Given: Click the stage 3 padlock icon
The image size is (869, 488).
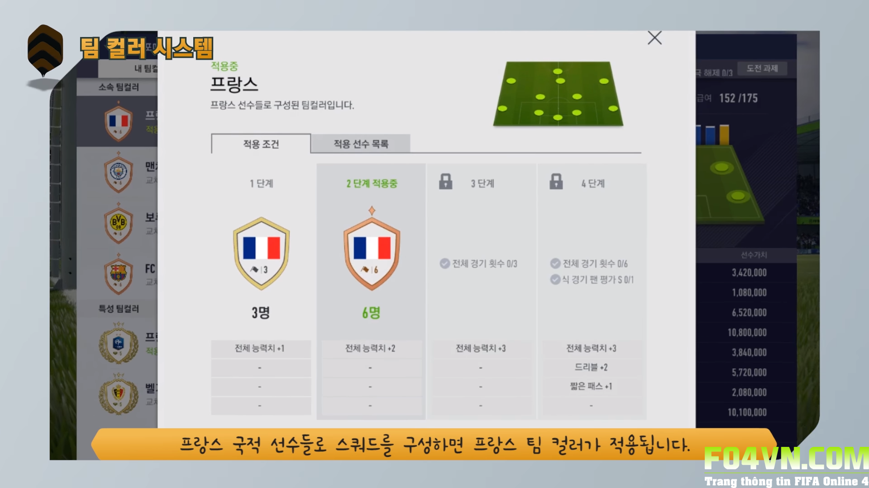Looking at the screenshot, I should point(446,182).
